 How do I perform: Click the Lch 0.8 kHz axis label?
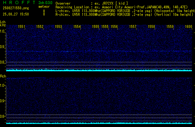pos(2,62)
